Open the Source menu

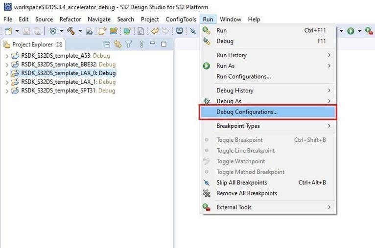tap(44, 20)
